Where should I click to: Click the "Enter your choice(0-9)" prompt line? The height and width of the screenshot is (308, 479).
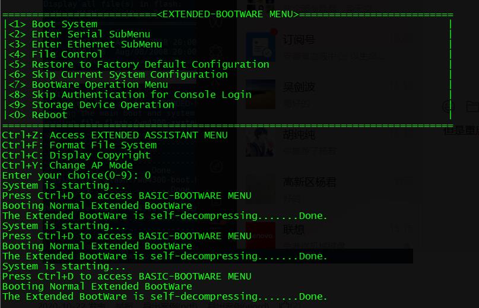(76, 176)
